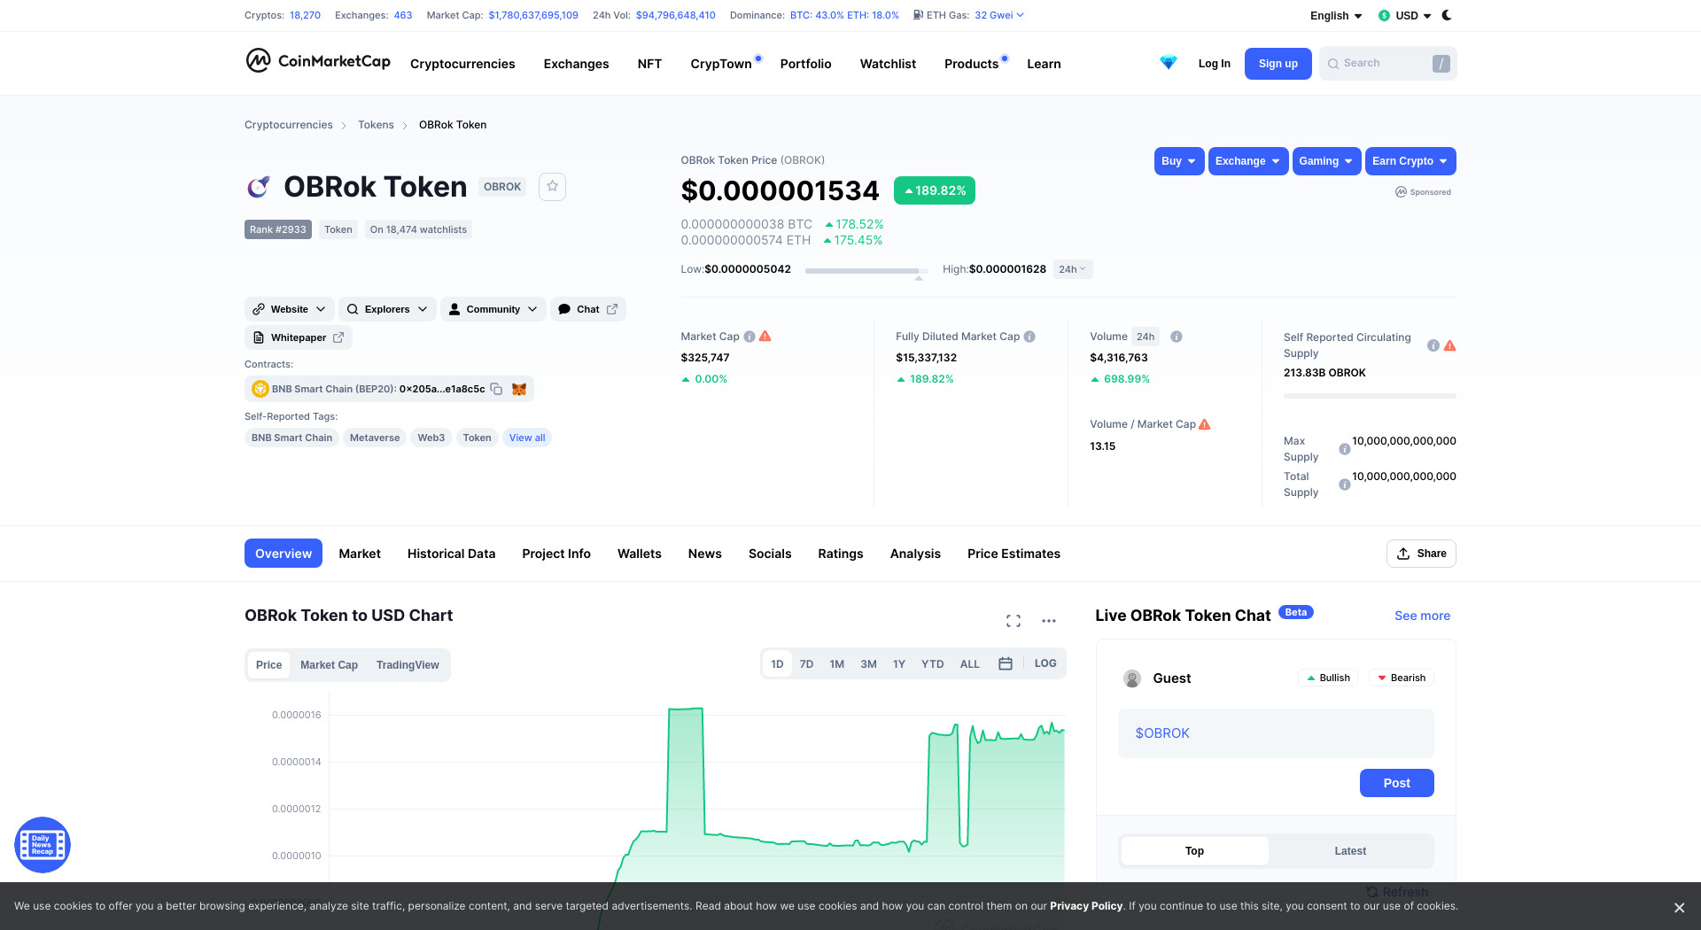Switch chat to Latest tab

(1350, 851)
